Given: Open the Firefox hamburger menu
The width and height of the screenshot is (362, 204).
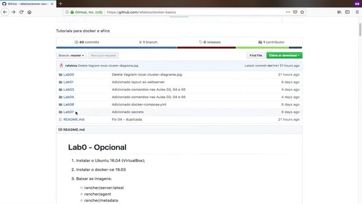Looking at the screenshot, I should point(357,12).
